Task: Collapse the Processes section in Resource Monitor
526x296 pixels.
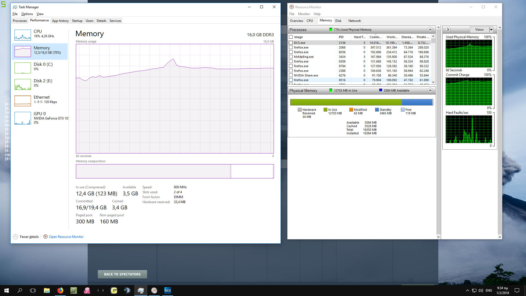Action: [430, 30]
